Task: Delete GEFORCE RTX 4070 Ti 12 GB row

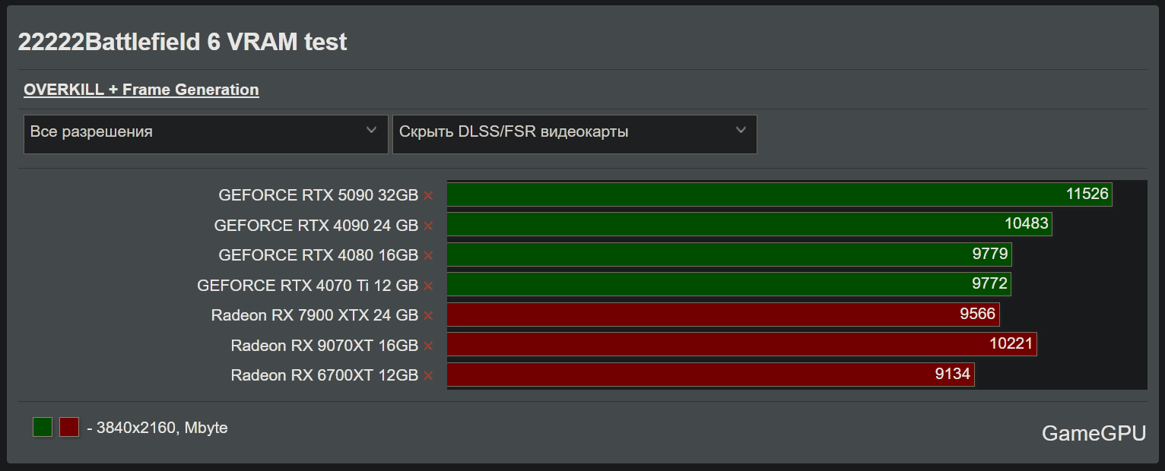Action: [428, 286]
